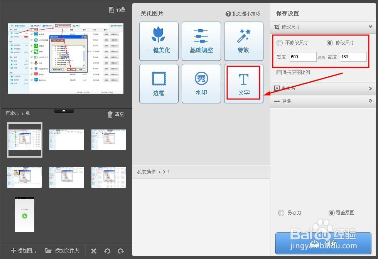The image size is (378, 259).
Task: Collapse the 修改尺寸 section
Action: [370, 26]
